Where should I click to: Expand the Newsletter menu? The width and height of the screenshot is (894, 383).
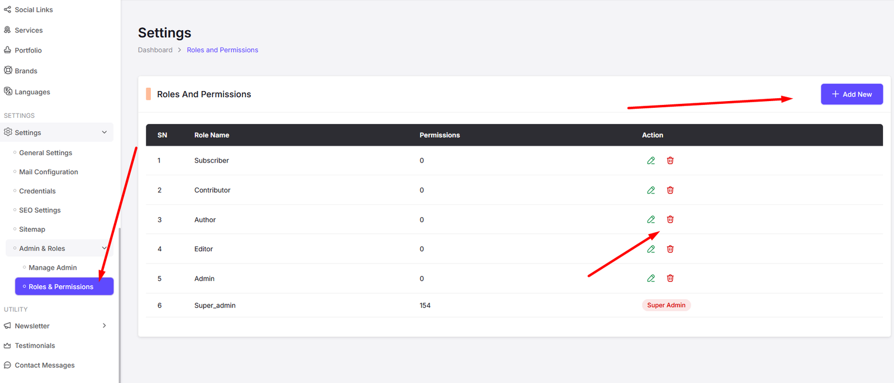pyautogui.click(x=104, y=325)
